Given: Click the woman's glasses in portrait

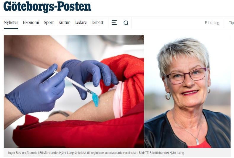Looking at the screenshot, I should tap(186, 76).
